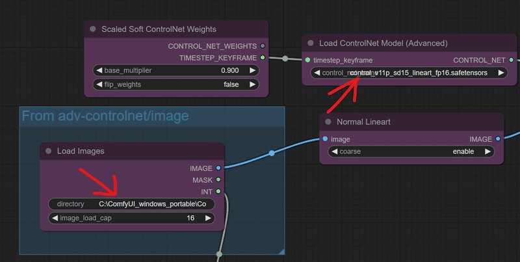Open the control_net_name model dropdown
Viewport: 520px width, 262px height.
(x=409, y=73)
